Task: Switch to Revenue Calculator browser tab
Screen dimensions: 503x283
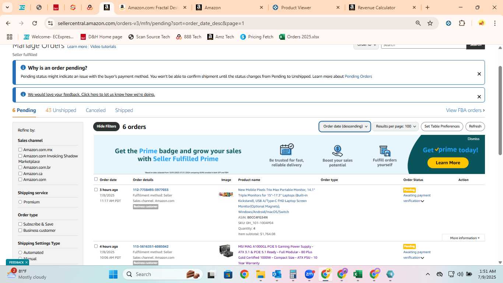Action: click(x=383, y=7)
